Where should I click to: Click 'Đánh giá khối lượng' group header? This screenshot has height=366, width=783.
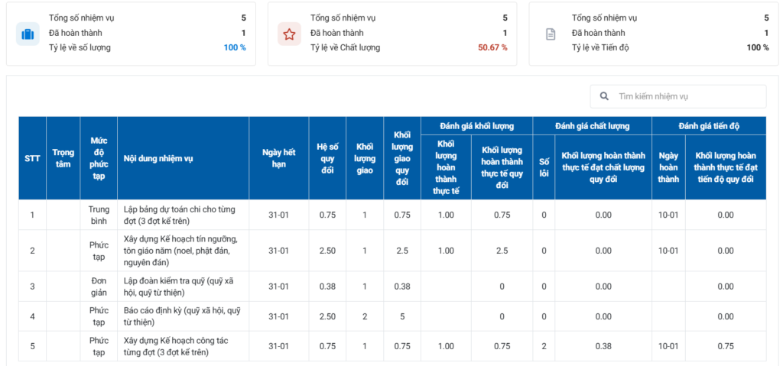[476, 125]
